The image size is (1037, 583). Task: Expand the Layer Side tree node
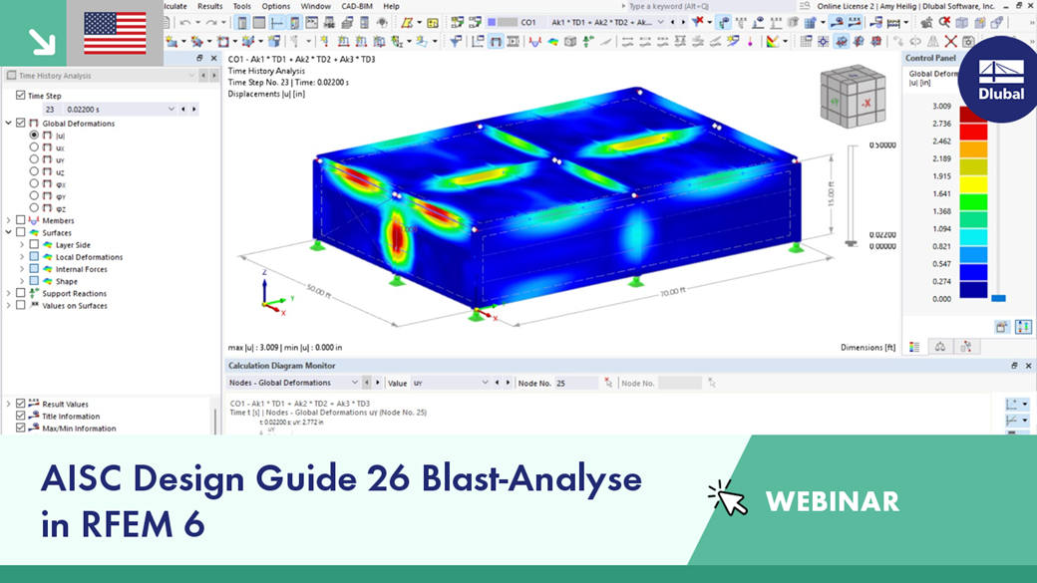click(22, 244)
